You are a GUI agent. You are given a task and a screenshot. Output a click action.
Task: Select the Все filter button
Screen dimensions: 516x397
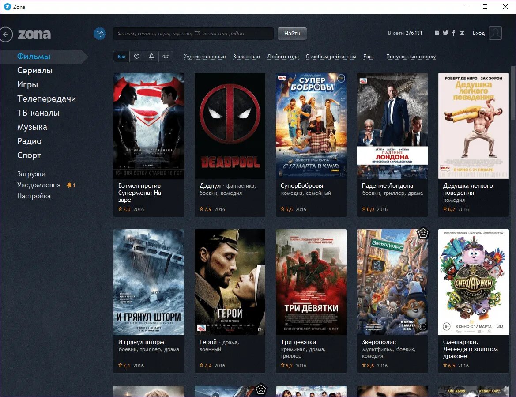pos(121,57)
